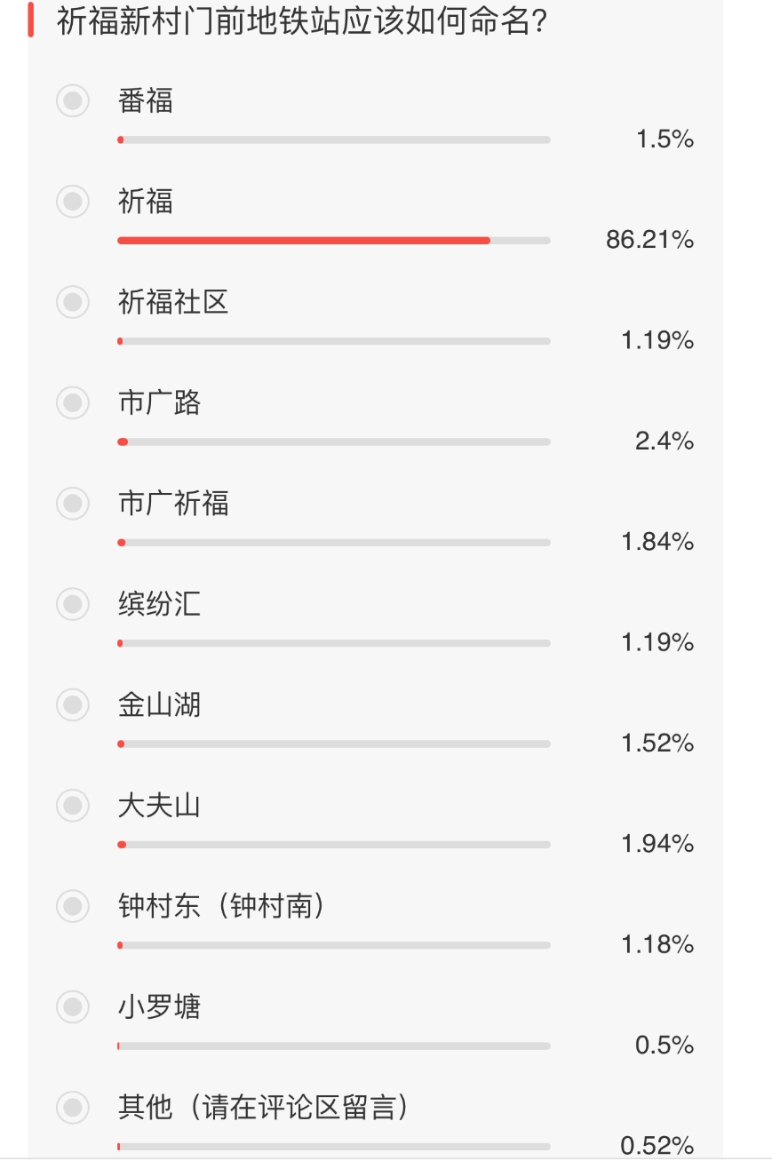Click the 86.21% result progress bar

333,241
